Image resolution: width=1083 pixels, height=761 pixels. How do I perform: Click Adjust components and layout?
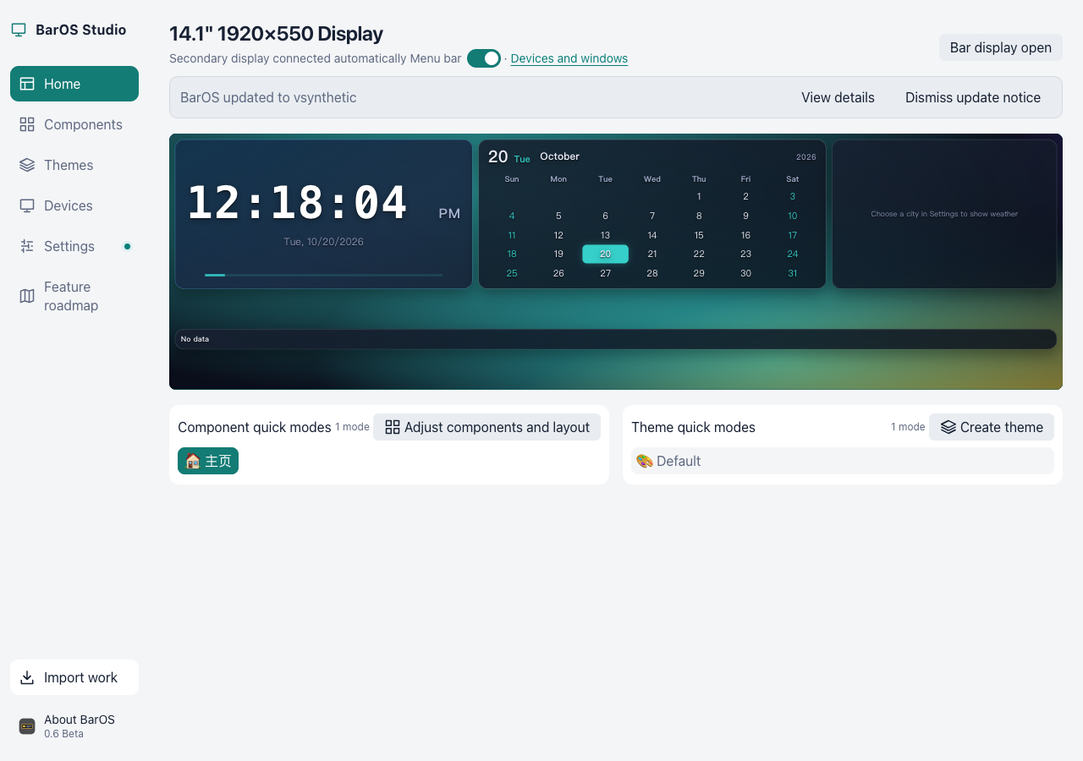(x=487, y=427)
